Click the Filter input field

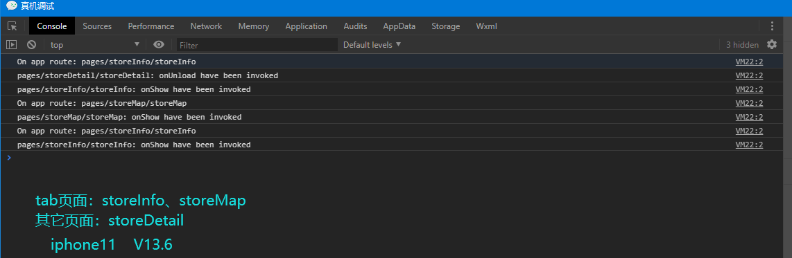tap(257, 45)
